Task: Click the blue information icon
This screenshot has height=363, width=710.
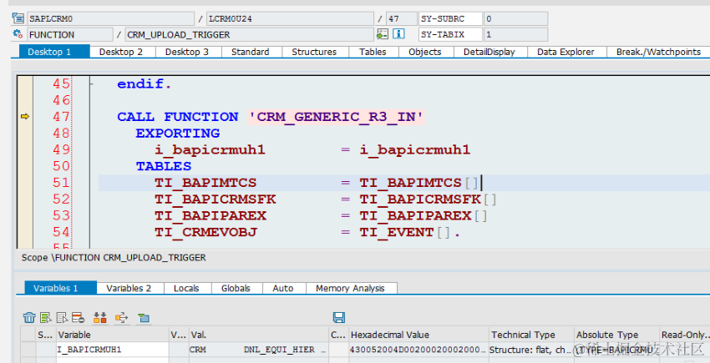Action: [x=398, y=34]
